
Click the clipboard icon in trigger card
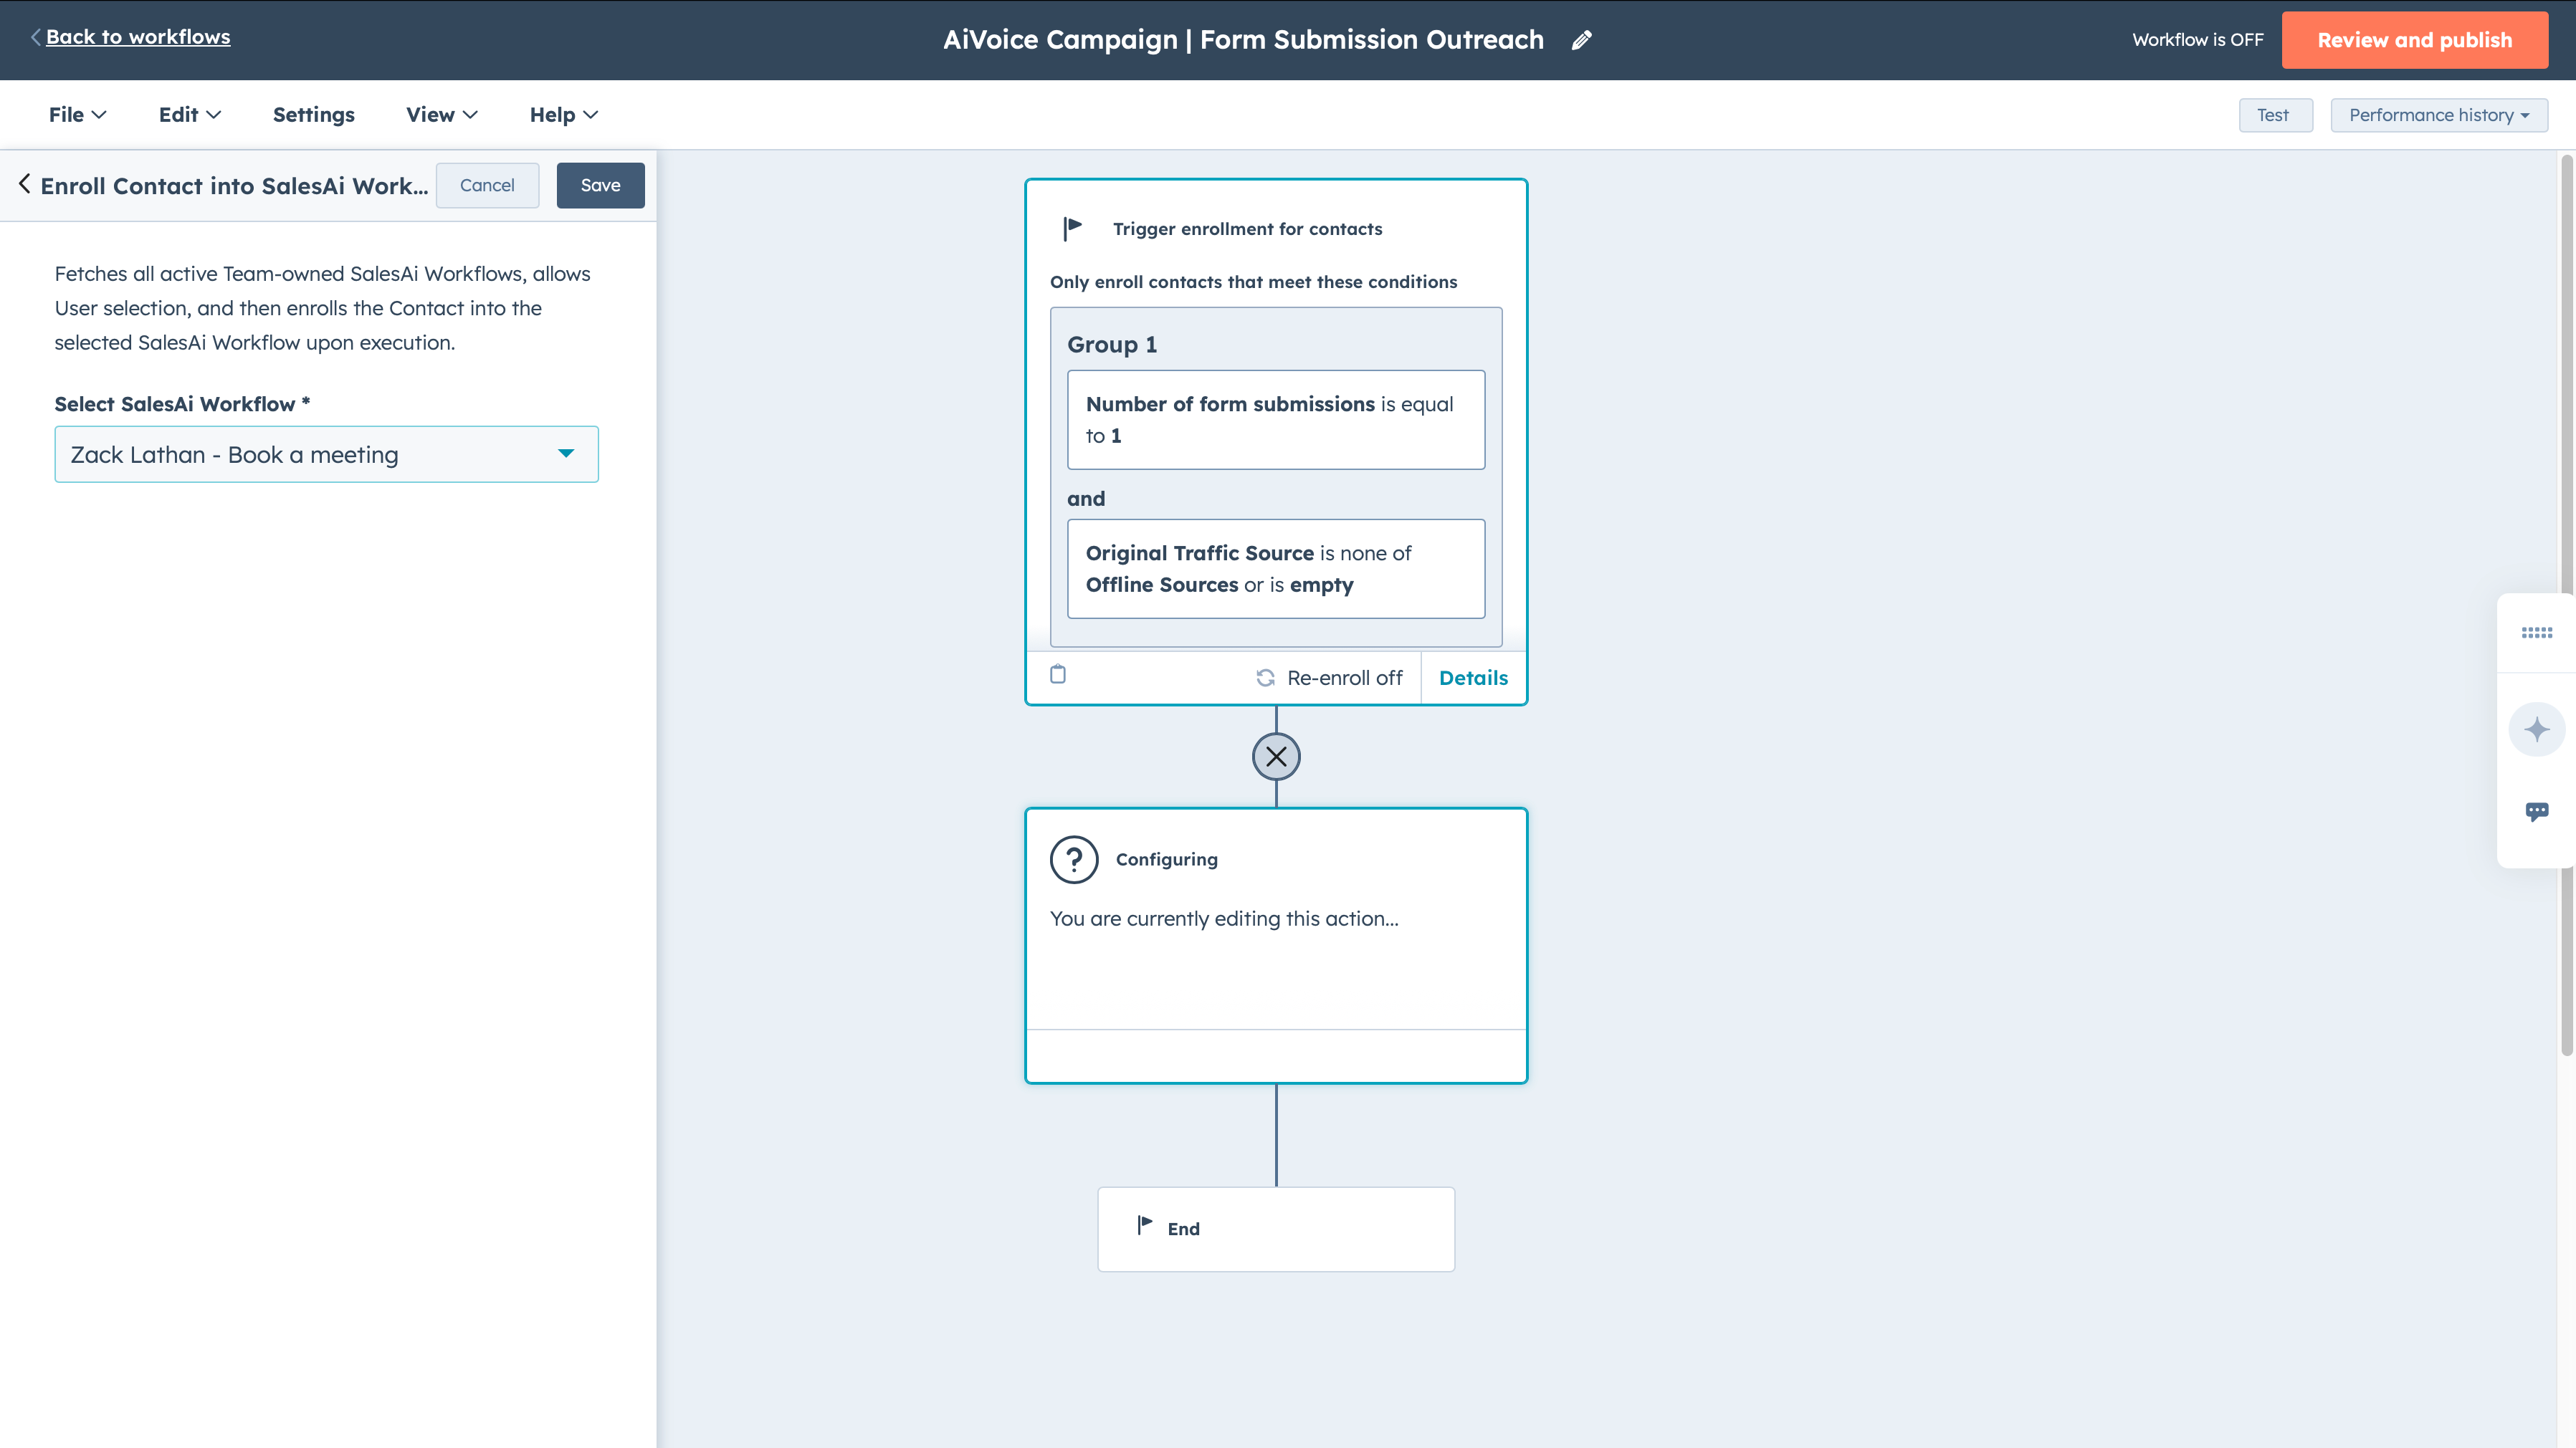click(1058, 674)
